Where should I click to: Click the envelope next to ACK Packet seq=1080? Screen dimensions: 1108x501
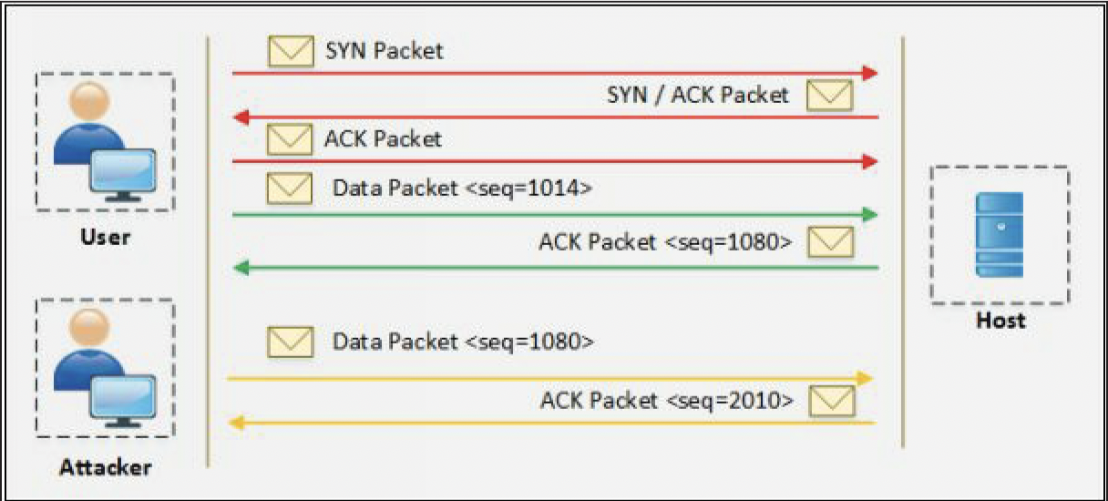pos(830,242)
